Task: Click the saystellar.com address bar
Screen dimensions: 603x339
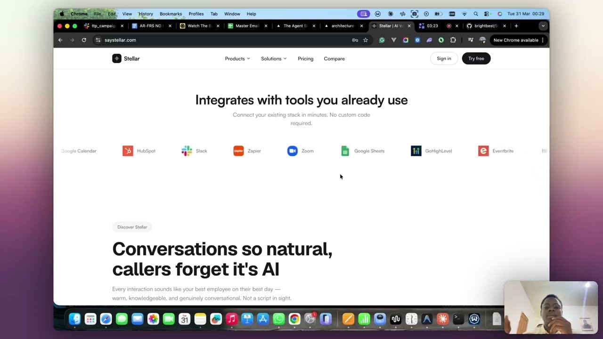Action: click(x=226, y=40)
